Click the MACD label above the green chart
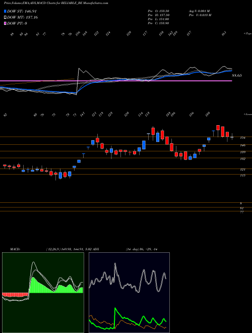 15,249
